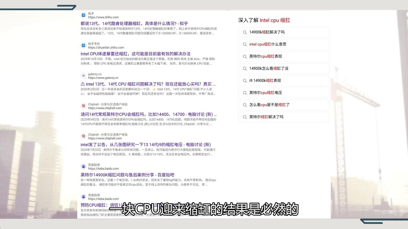Select related search '英特尔cpu缩缸电压'

283,92
